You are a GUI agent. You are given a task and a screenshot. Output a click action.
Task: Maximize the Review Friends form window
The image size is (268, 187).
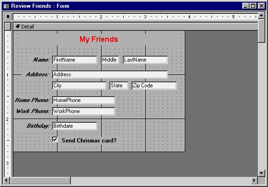click(x=253, y=6)
